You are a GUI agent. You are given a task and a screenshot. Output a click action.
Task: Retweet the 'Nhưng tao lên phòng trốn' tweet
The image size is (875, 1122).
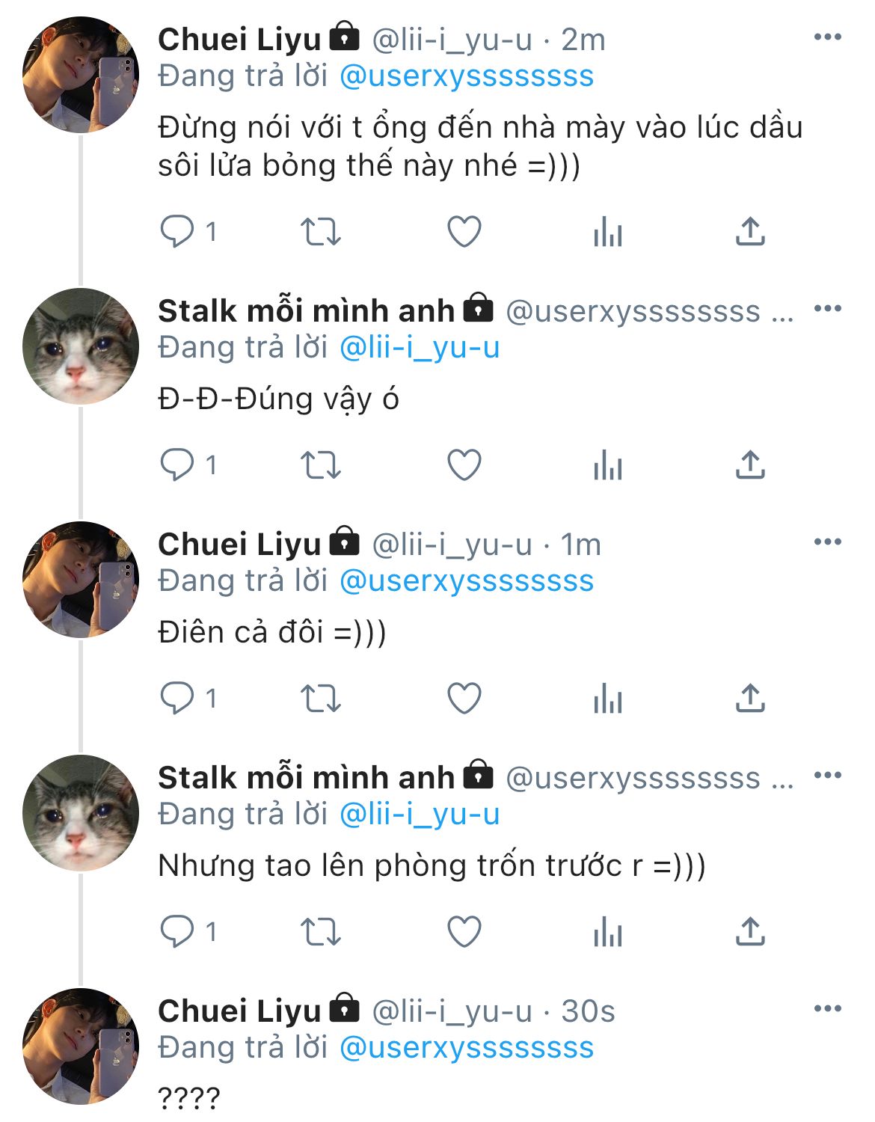(x=320, y=932)
